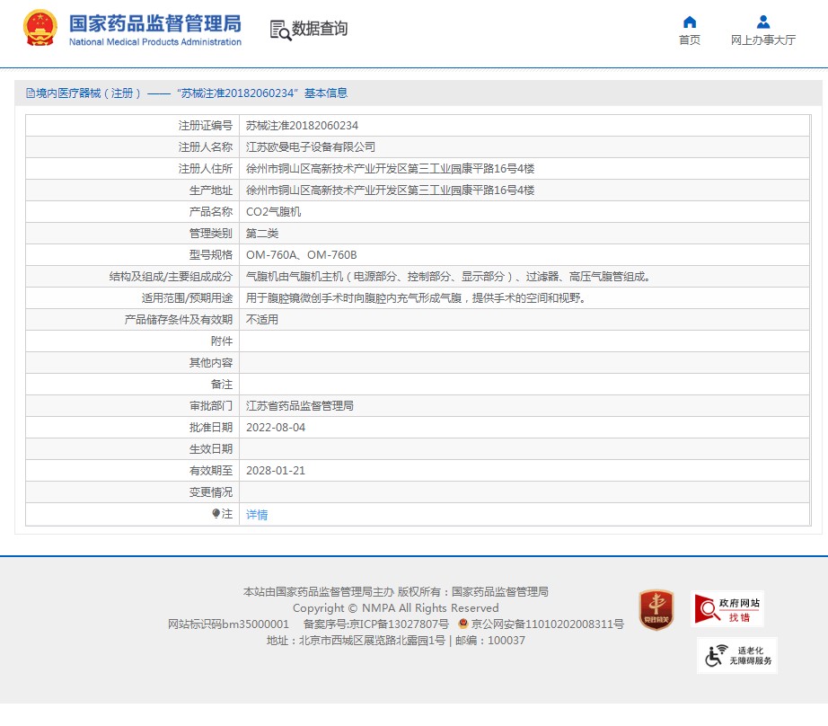Viewport: 828px width, 726px height.
Task: Click 本站由国家药品监督管理局主办 footer line
Action: tap(319, 592)
